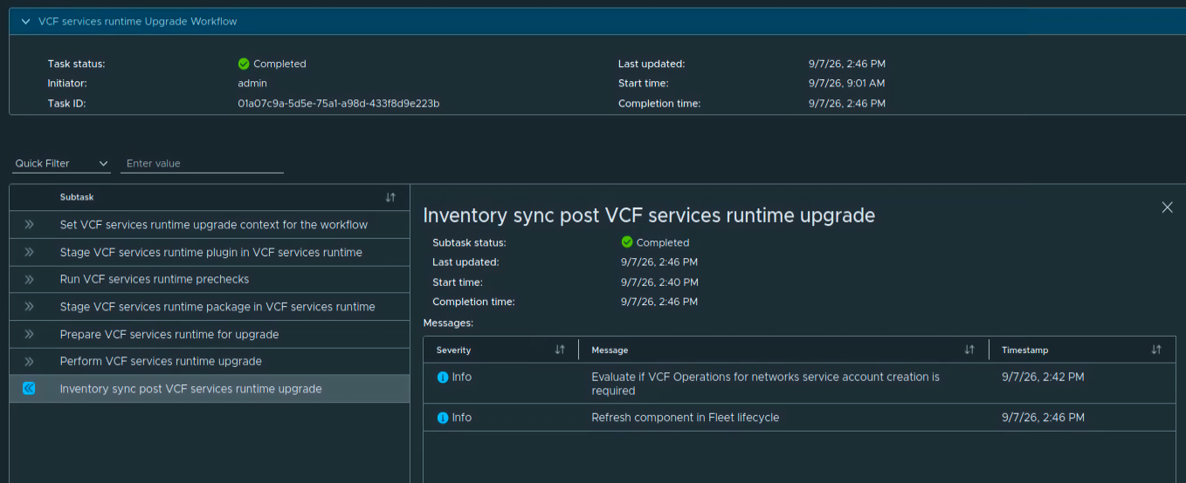The height and width of the screenshot is (483, 1186).
Task: Click the Evaluate if VCF Operations for networks message
Action: point(766,384)
